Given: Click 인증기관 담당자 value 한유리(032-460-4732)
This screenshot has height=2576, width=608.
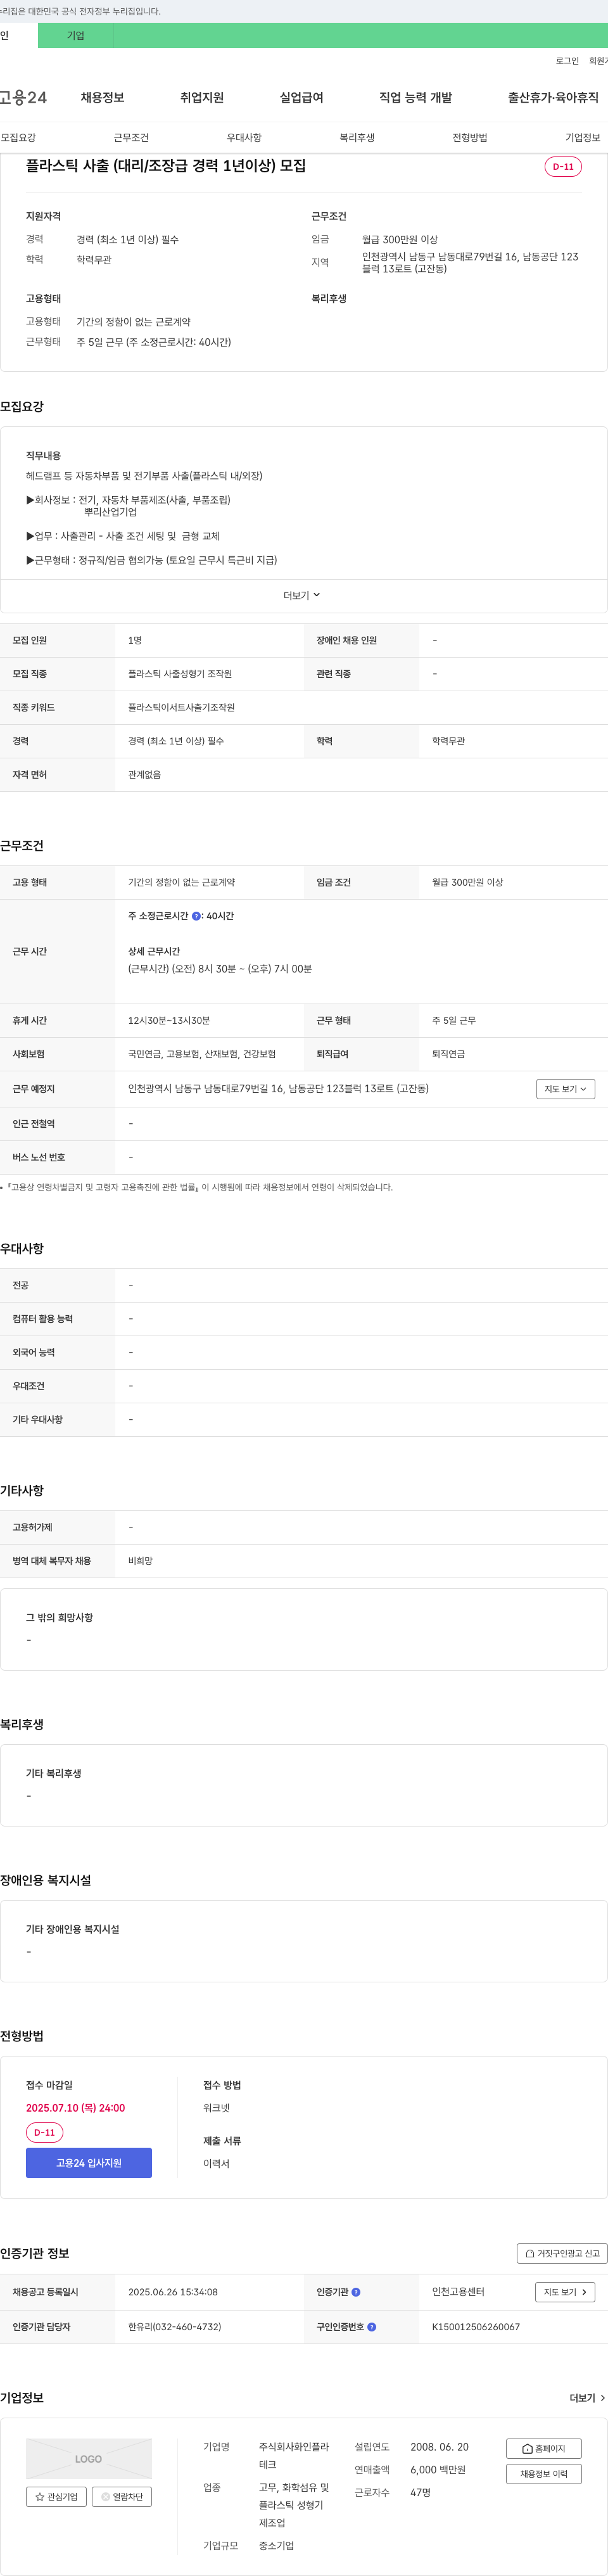Looking at the screenshot, I should (175, 2327).
